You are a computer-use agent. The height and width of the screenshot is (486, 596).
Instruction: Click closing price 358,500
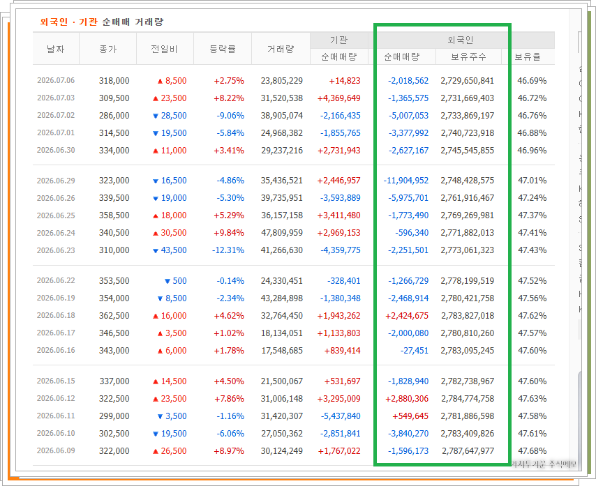click(x=114, y=215)
